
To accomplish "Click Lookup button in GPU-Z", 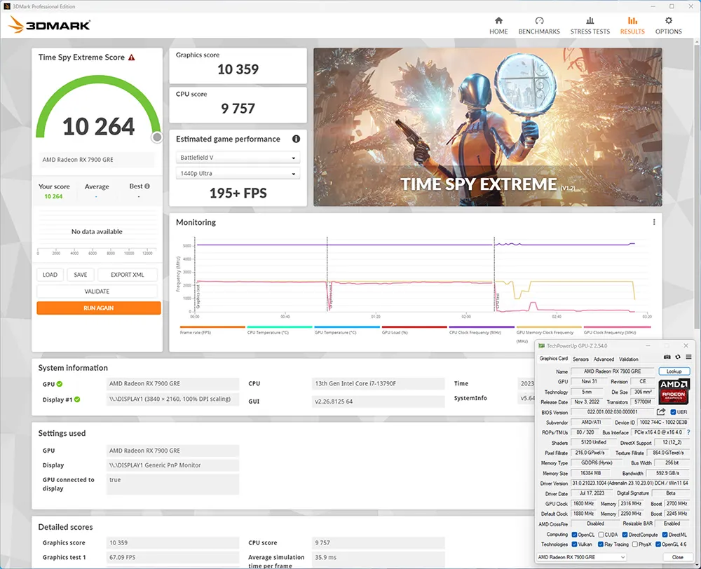I will [674, 371].
